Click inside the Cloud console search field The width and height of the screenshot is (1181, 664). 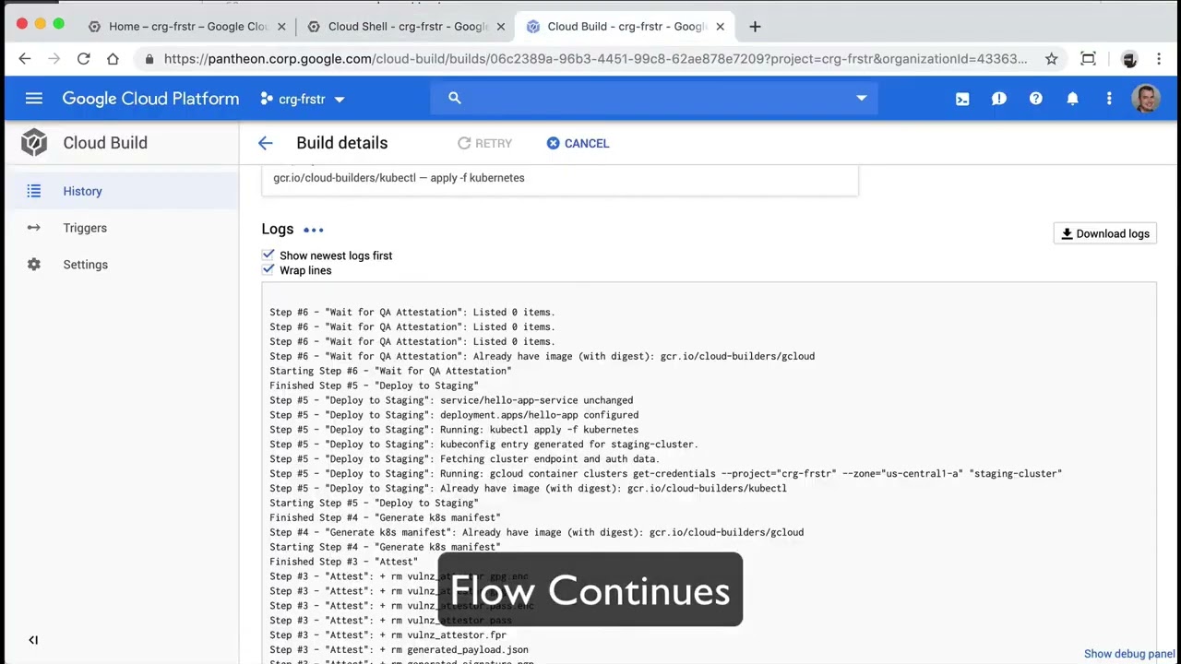(654, 98)
